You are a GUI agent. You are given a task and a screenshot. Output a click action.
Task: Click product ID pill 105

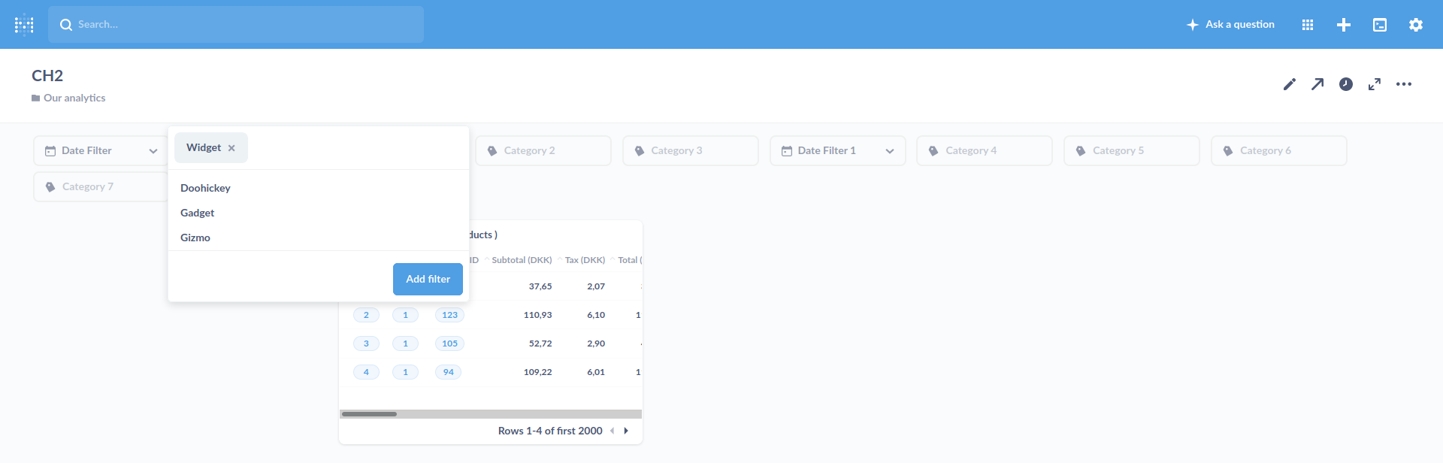(449, 343)
